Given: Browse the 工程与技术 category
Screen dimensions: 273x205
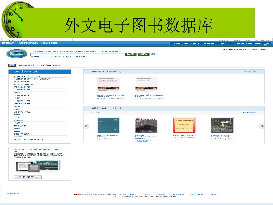Looking at the screenshot, I should click(x=22, y=96).
